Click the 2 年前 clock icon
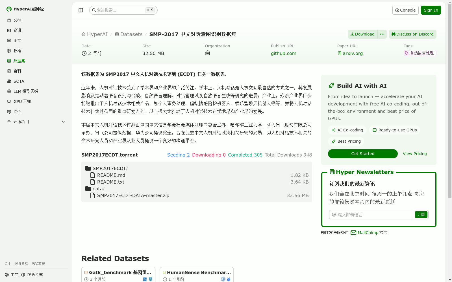452x282 pixels. click(84, 53)
